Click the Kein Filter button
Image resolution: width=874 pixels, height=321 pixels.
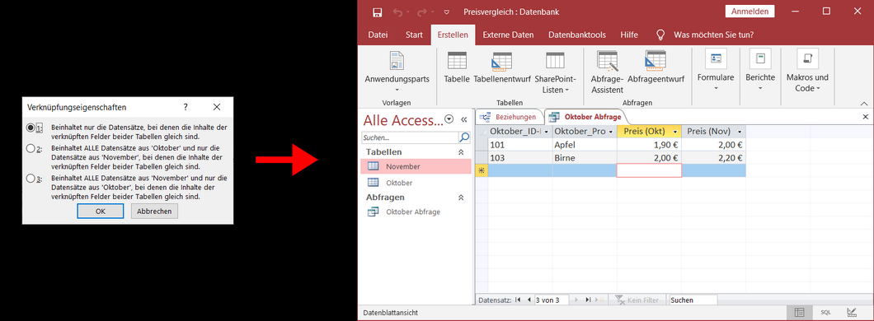click(x=637, y=300)
